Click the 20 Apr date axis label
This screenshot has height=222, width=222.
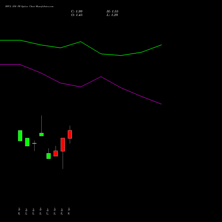[19, 211]
